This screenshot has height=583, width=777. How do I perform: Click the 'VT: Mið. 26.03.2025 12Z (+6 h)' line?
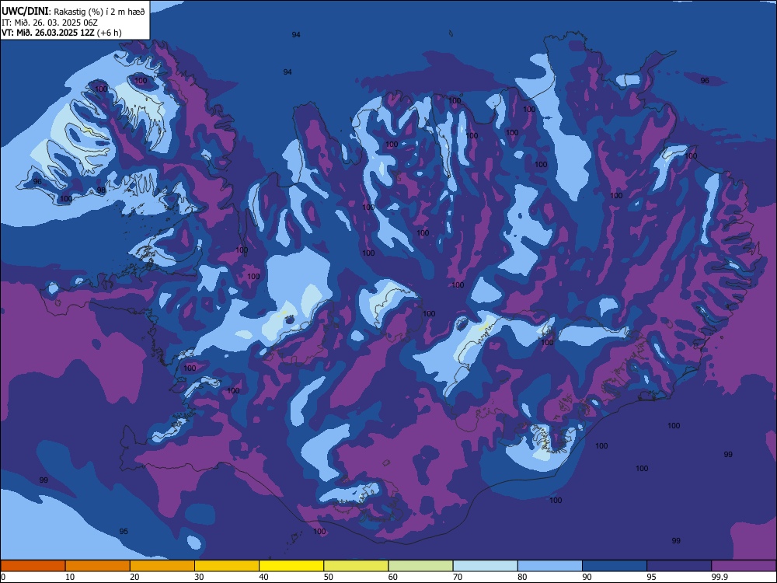coord(61,33)
